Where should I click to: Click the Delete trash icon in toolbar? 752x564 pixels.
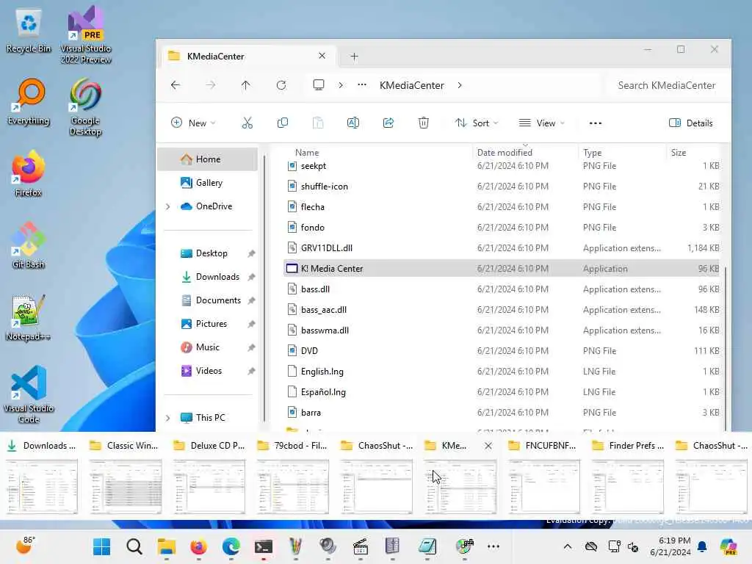424,123
